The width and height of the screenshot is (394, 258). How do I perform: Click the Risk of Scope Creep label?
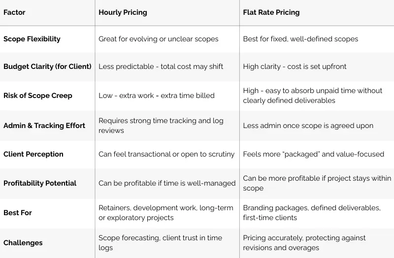pyautogui.click(x=38, y=96)
